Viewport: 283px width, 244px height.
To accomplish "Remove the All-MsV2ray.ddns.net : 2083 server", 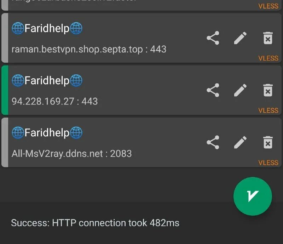I will pos(268,142).
